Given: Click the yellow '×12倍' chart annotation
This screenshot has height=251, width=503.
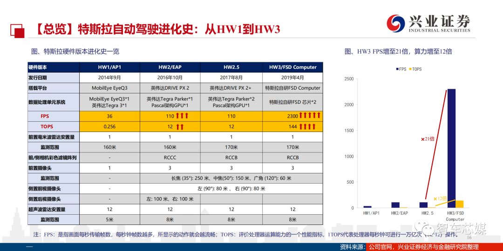Looking at the screenshot, I should (x=440, y=198).
